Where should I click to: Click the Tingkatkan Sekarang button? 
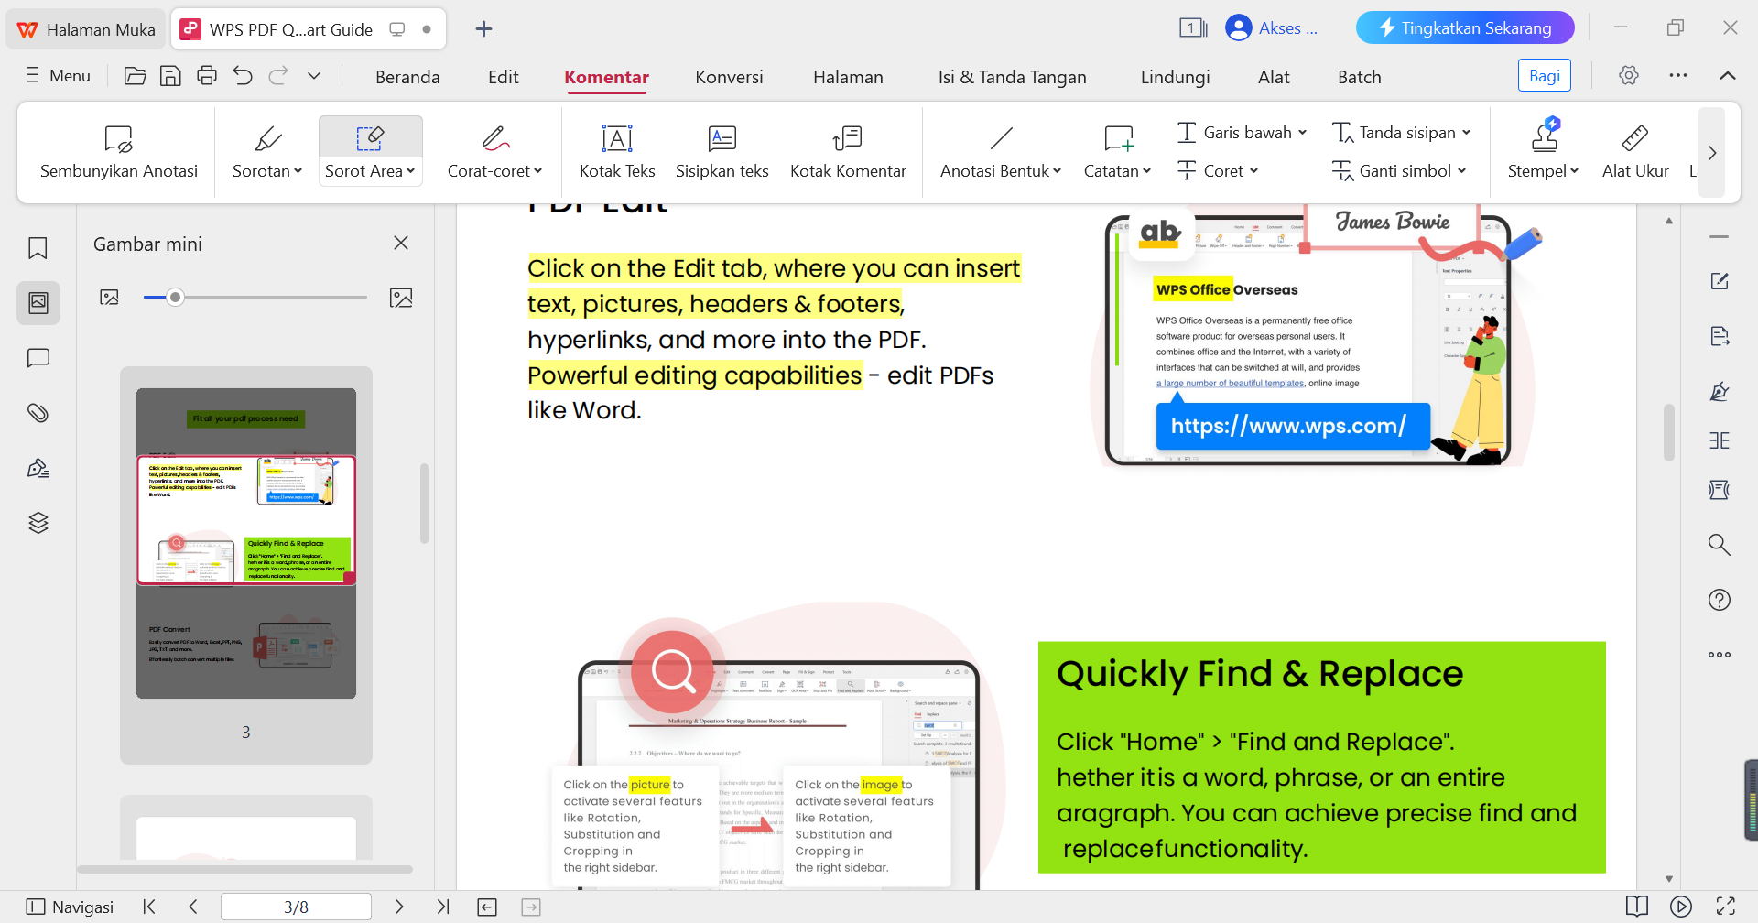click(1464, 27)
